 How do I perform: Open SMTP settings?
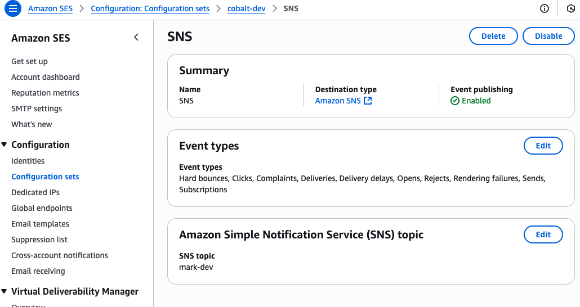pyautogui.click(x=37, y=109)
